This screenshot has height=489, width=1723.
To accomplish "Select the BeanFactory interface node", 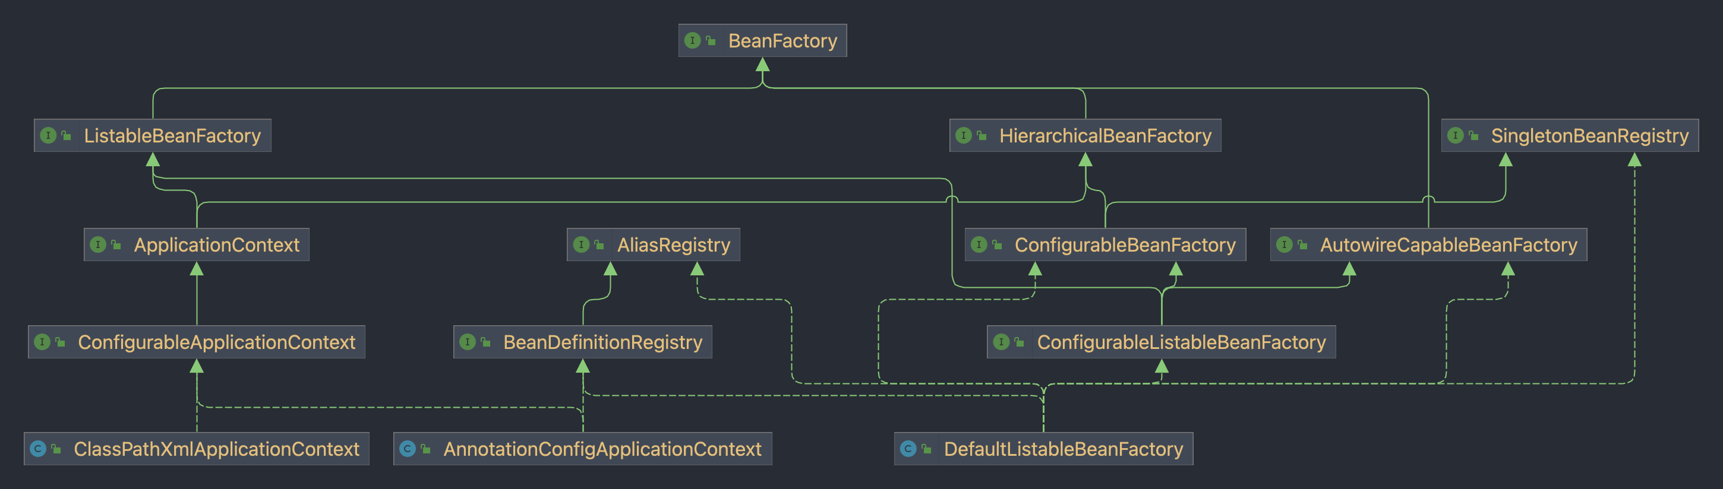I will pos(762,41).
